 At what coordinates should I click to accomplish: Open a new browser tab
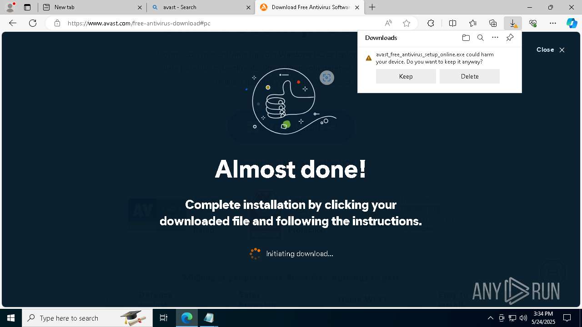click(372, 7)
